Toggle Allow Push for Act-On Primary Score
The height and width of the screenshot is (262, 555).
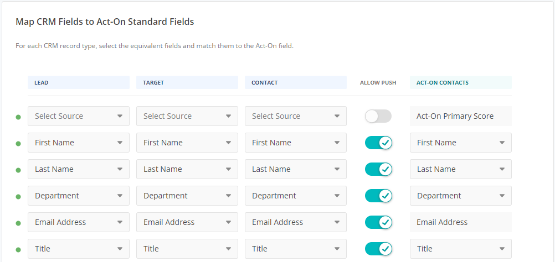pyautogui.click(x=378, y=116)
